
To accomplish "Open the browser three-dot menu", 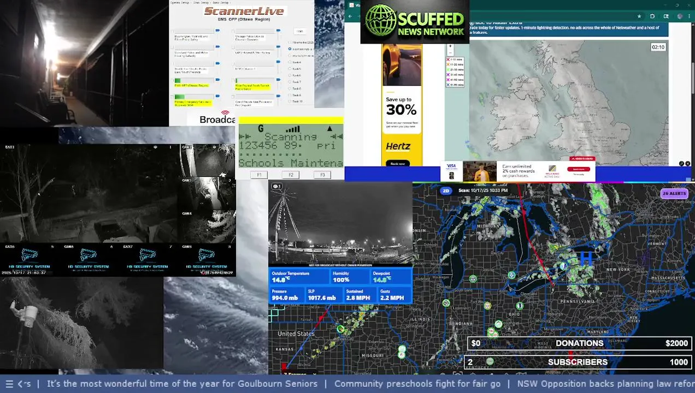I will click(x=689, y=16).
